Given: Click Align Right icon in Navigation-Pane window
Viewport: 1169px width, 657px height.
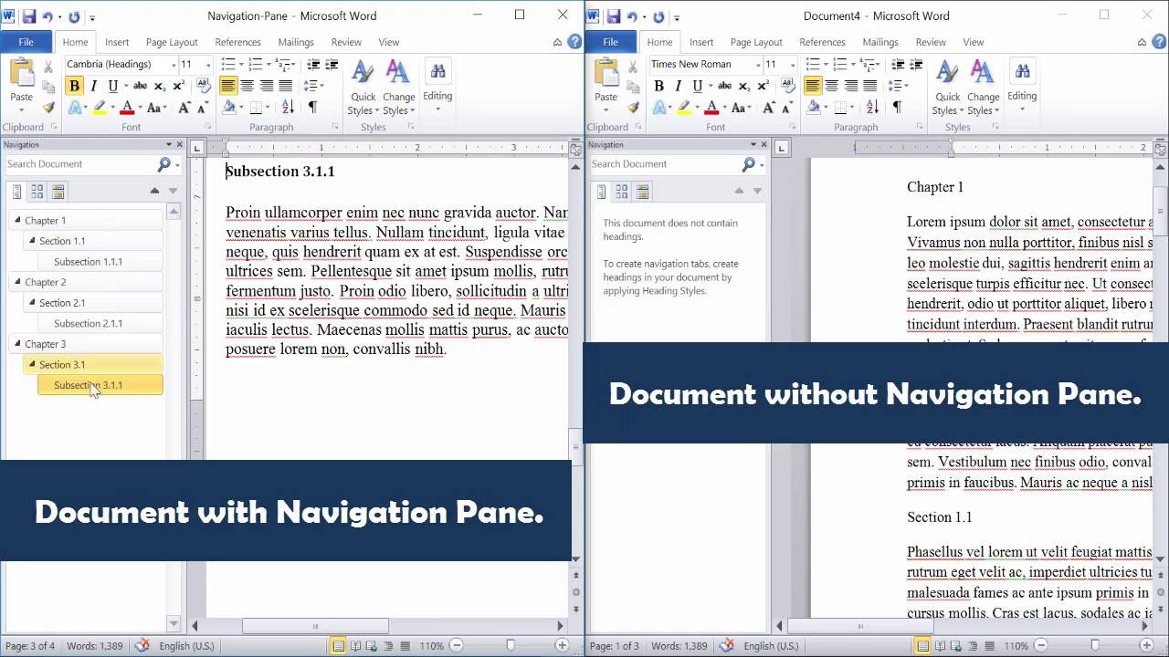Looking at the screenshot, I should (266, 86).
